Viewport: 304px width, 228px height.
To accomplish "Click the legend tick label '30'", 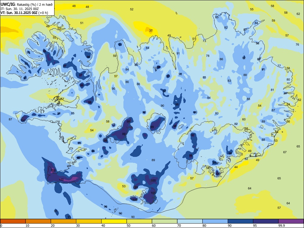I will point(78,226).
